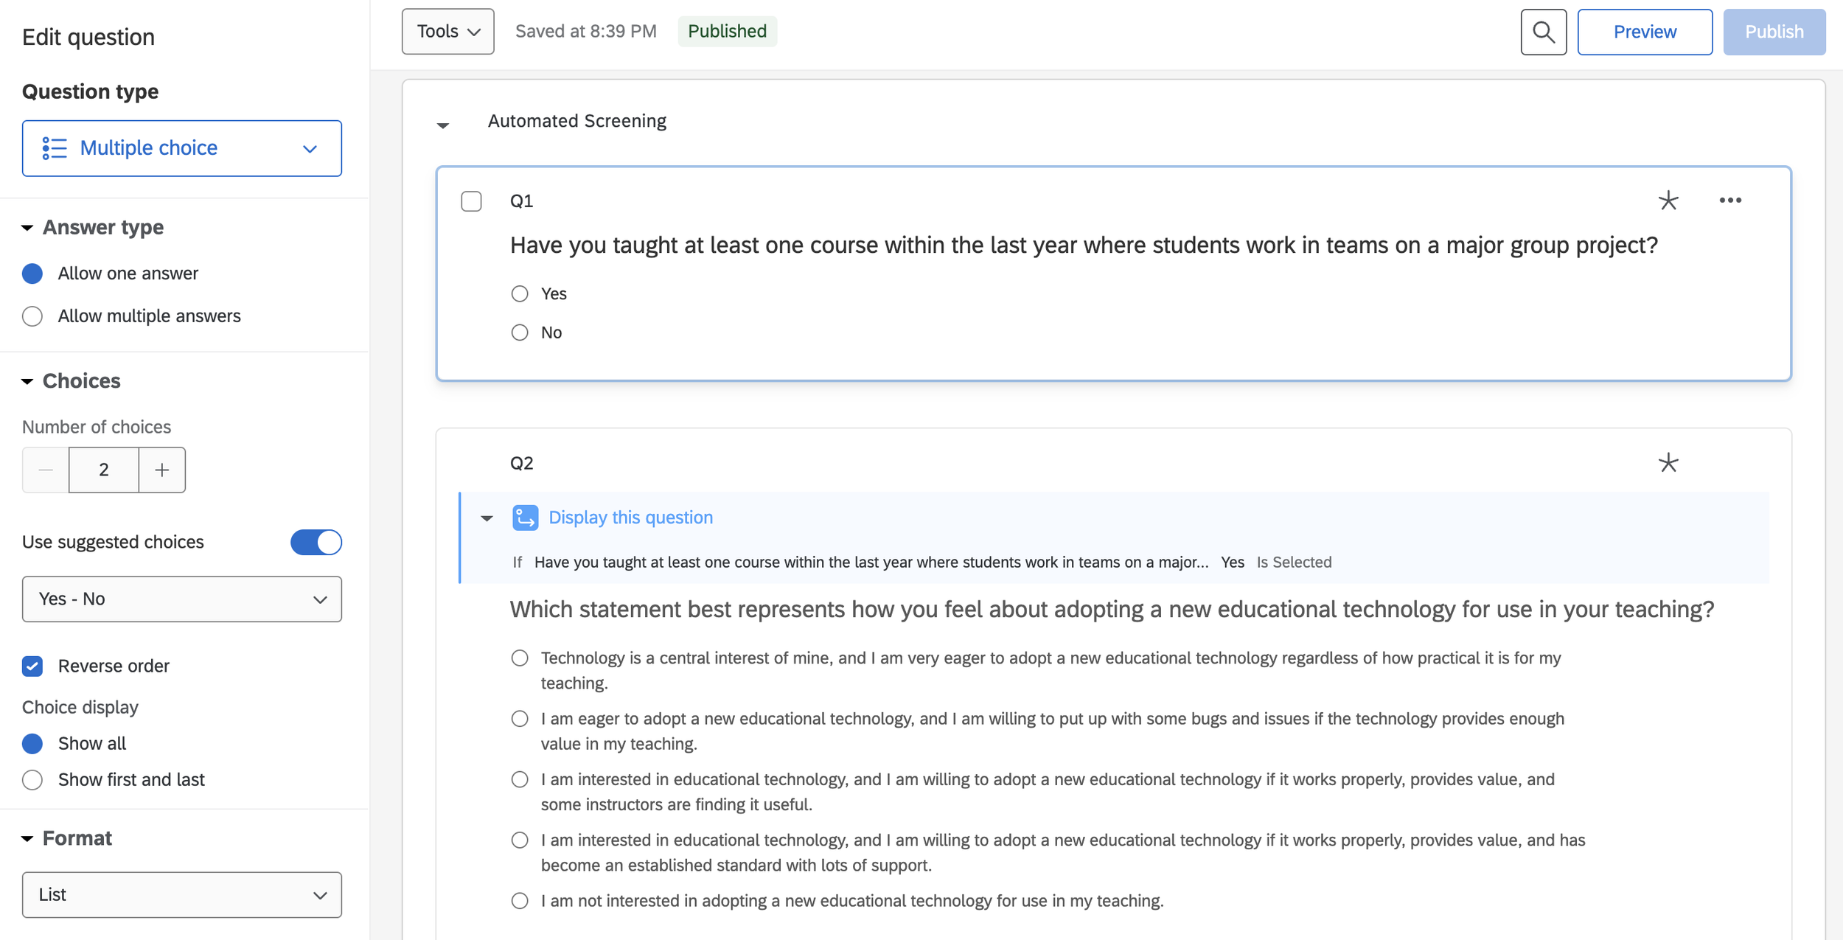Open the Q1 three-dot options menu
This screenshot has width=1843, height=940.
coord(1729,201)
